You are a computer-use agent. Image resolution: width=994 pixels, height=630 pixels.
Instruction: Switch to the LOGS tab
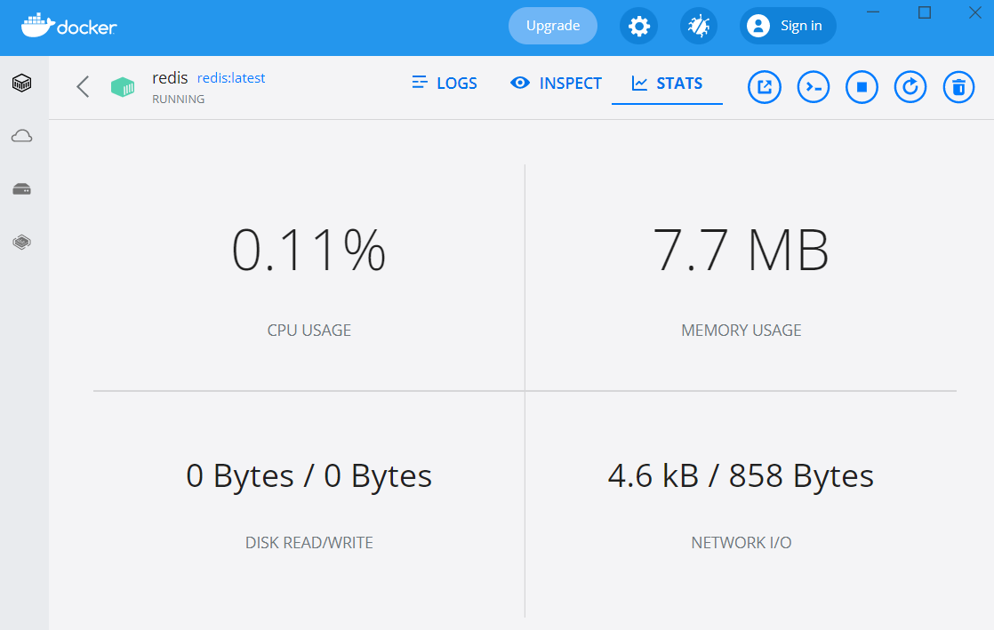pyautogui.click(x=445, y=83)
